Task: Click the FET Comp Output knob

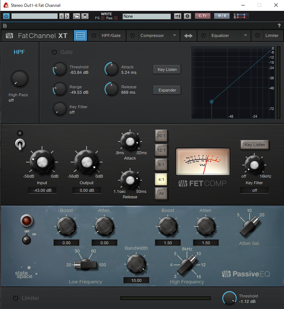Action: coord(87,162)
